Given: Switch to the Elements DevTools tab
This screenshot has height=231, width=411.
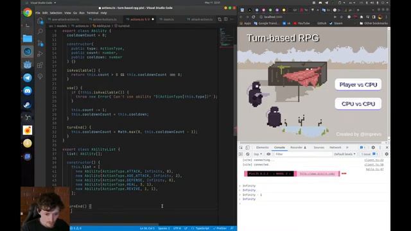Looking at the screenshot, I should 263,148.
